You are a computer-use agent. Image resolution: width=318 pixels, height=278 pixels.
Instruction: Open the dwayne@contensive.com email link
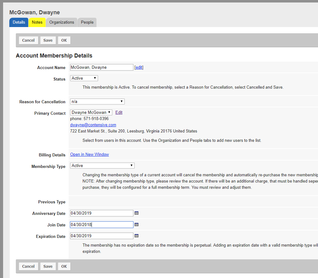pyautogui.click(x=93, y=125)
